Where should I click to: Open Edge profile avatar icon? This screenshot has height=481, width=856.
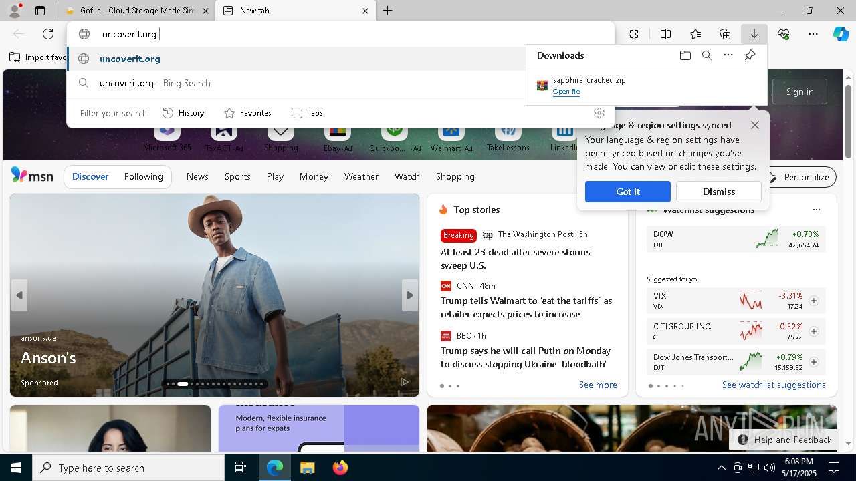(x=15, y=10)
